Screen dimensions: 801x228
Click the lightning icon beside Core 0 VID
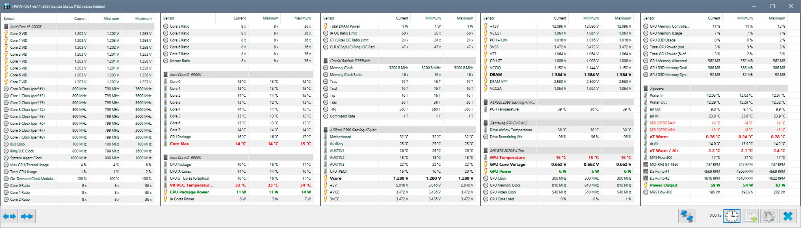6,33
